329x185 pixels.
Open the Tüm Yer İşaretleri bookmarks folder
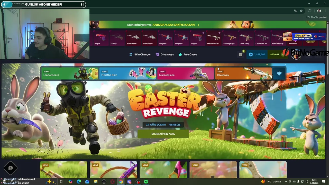316,17
